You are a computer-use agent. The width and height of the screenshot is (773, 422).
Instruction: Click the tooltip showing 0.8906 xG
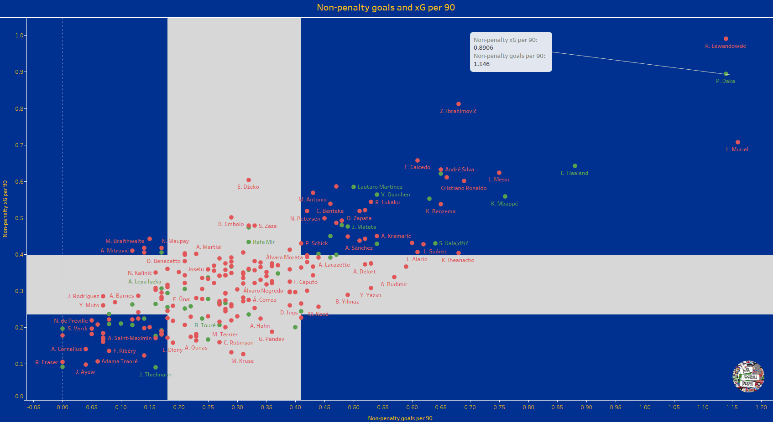[511, 52]
